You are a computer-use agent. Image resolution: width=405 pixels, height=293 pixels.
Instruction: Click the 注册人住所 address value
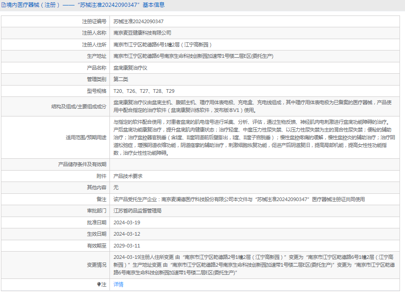pyautogui.click(x=162, y=45)
